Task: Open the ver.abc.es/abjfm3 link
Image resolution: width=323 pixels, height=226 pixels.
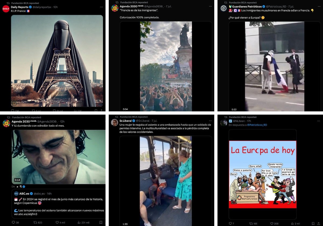Action: (26, 214)
